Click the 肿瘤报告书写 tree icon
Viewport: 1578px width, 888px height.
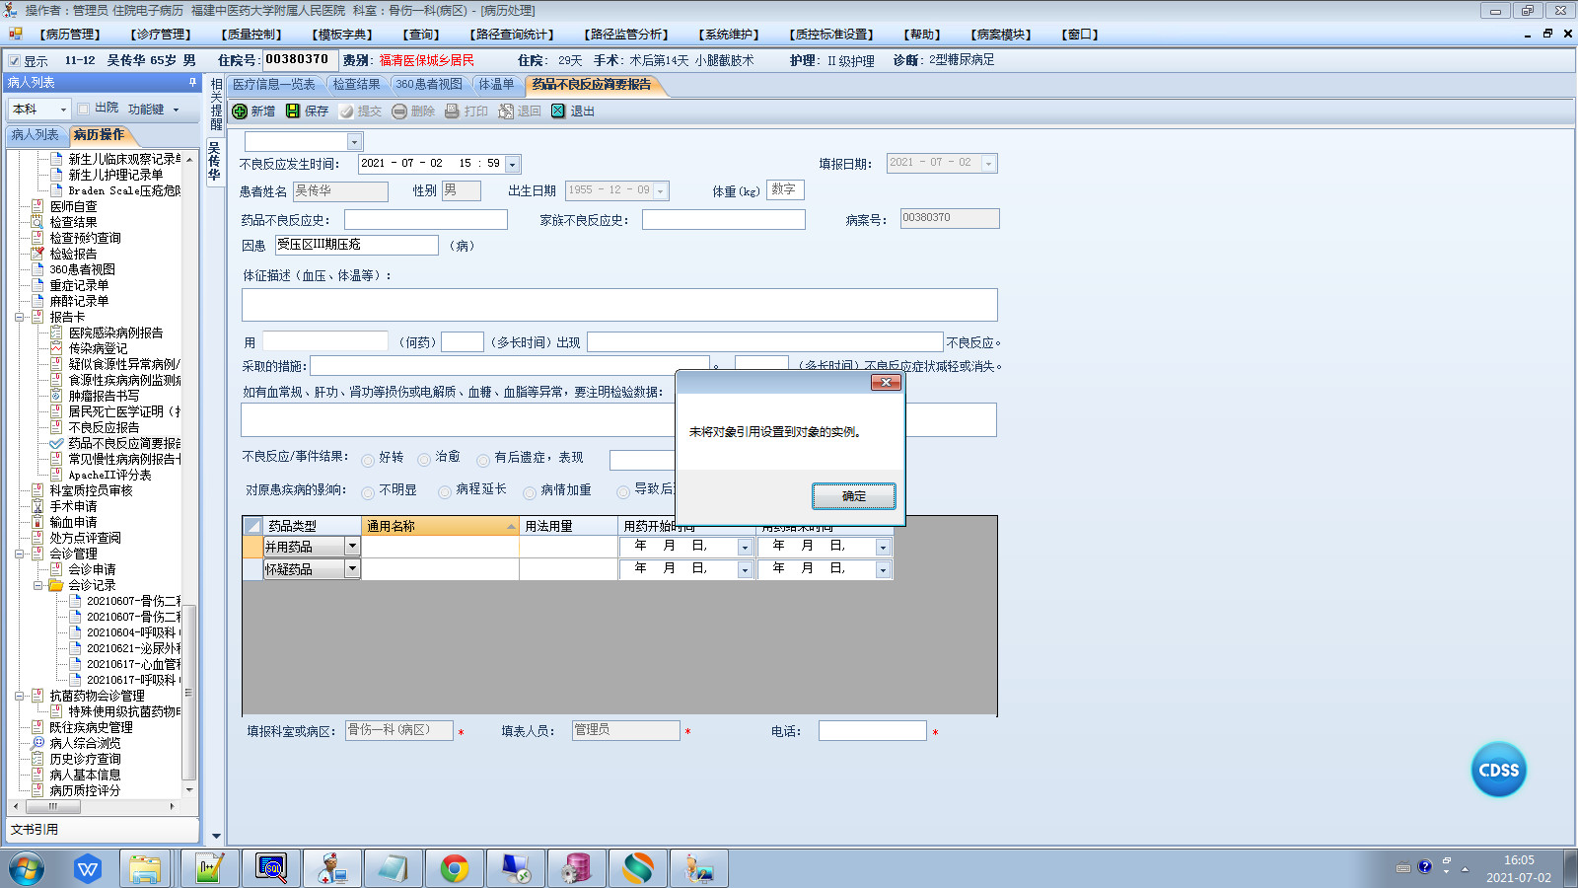[x=56, y=396]
